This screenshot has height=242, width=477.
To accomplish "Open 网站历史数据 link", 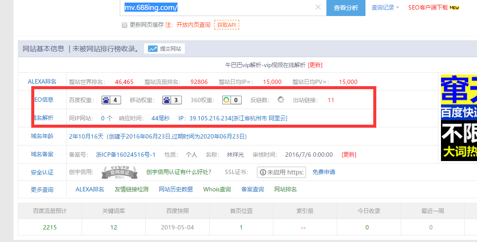I will [176, 189].
